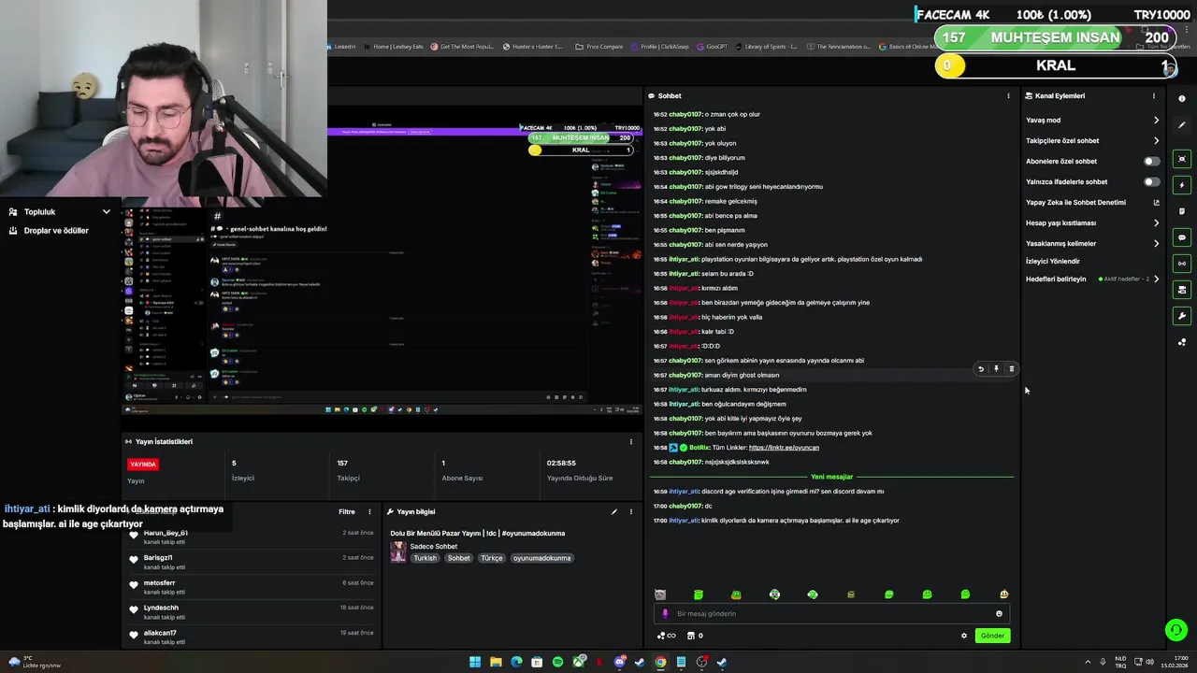Open activity feed three-dot menu next to Filtre
The image size is (1197, 673).
coord(369,512)
